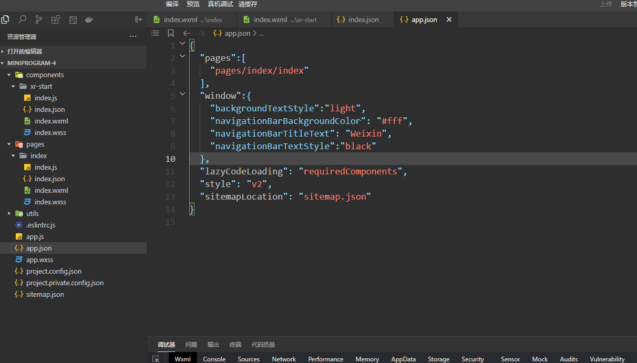
Task: Open the Extensions blocks icon
Action: [x=56, y=19]
